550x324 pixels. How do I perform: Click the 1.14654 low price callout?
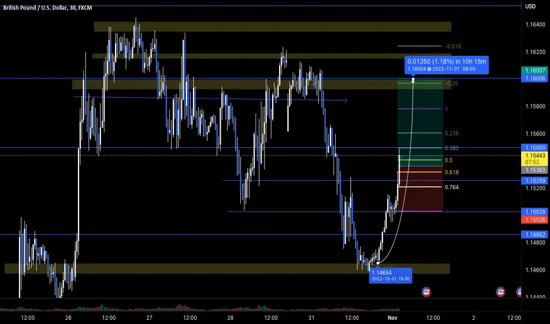click(x=391, y=275)
